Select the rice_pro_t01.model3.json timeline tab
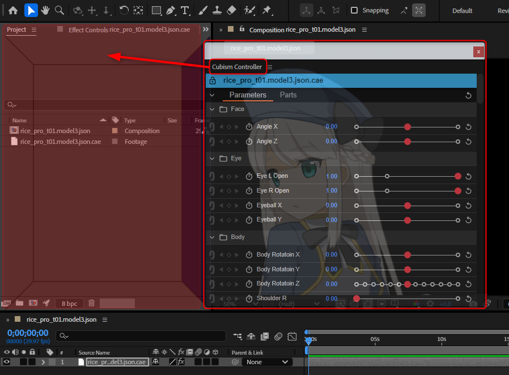 [61, 319]
